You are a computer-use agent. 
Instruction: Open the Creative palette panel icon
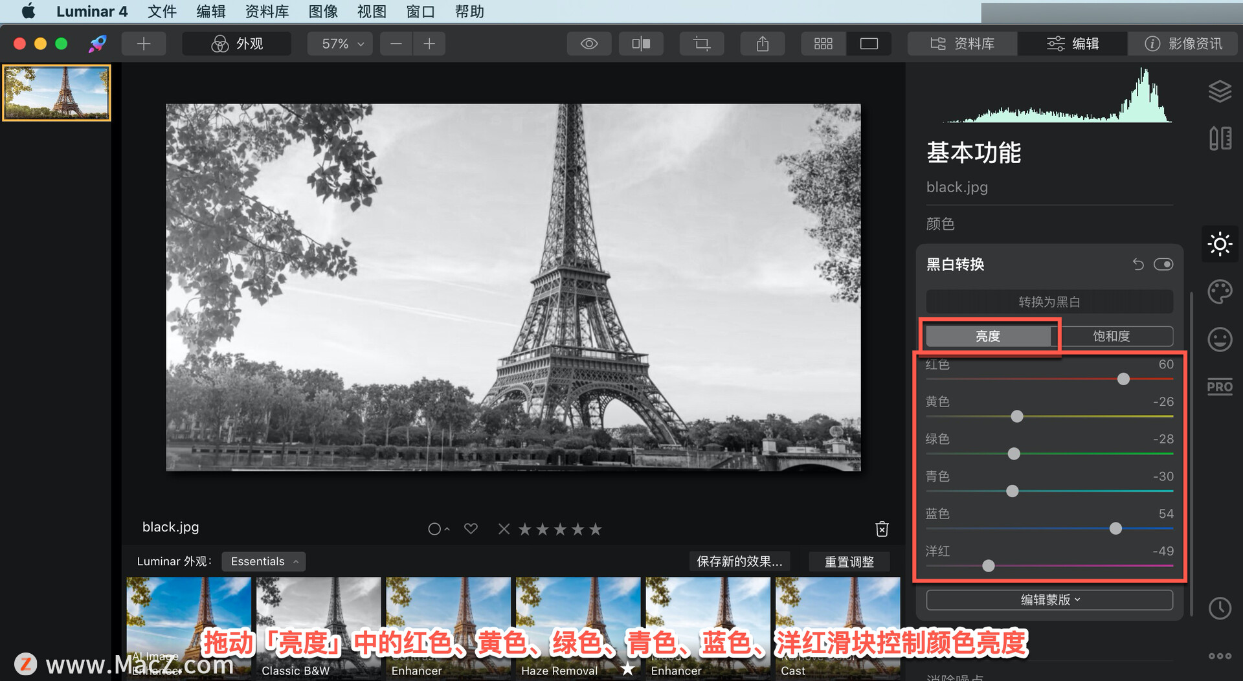(x=1220, y=292)
